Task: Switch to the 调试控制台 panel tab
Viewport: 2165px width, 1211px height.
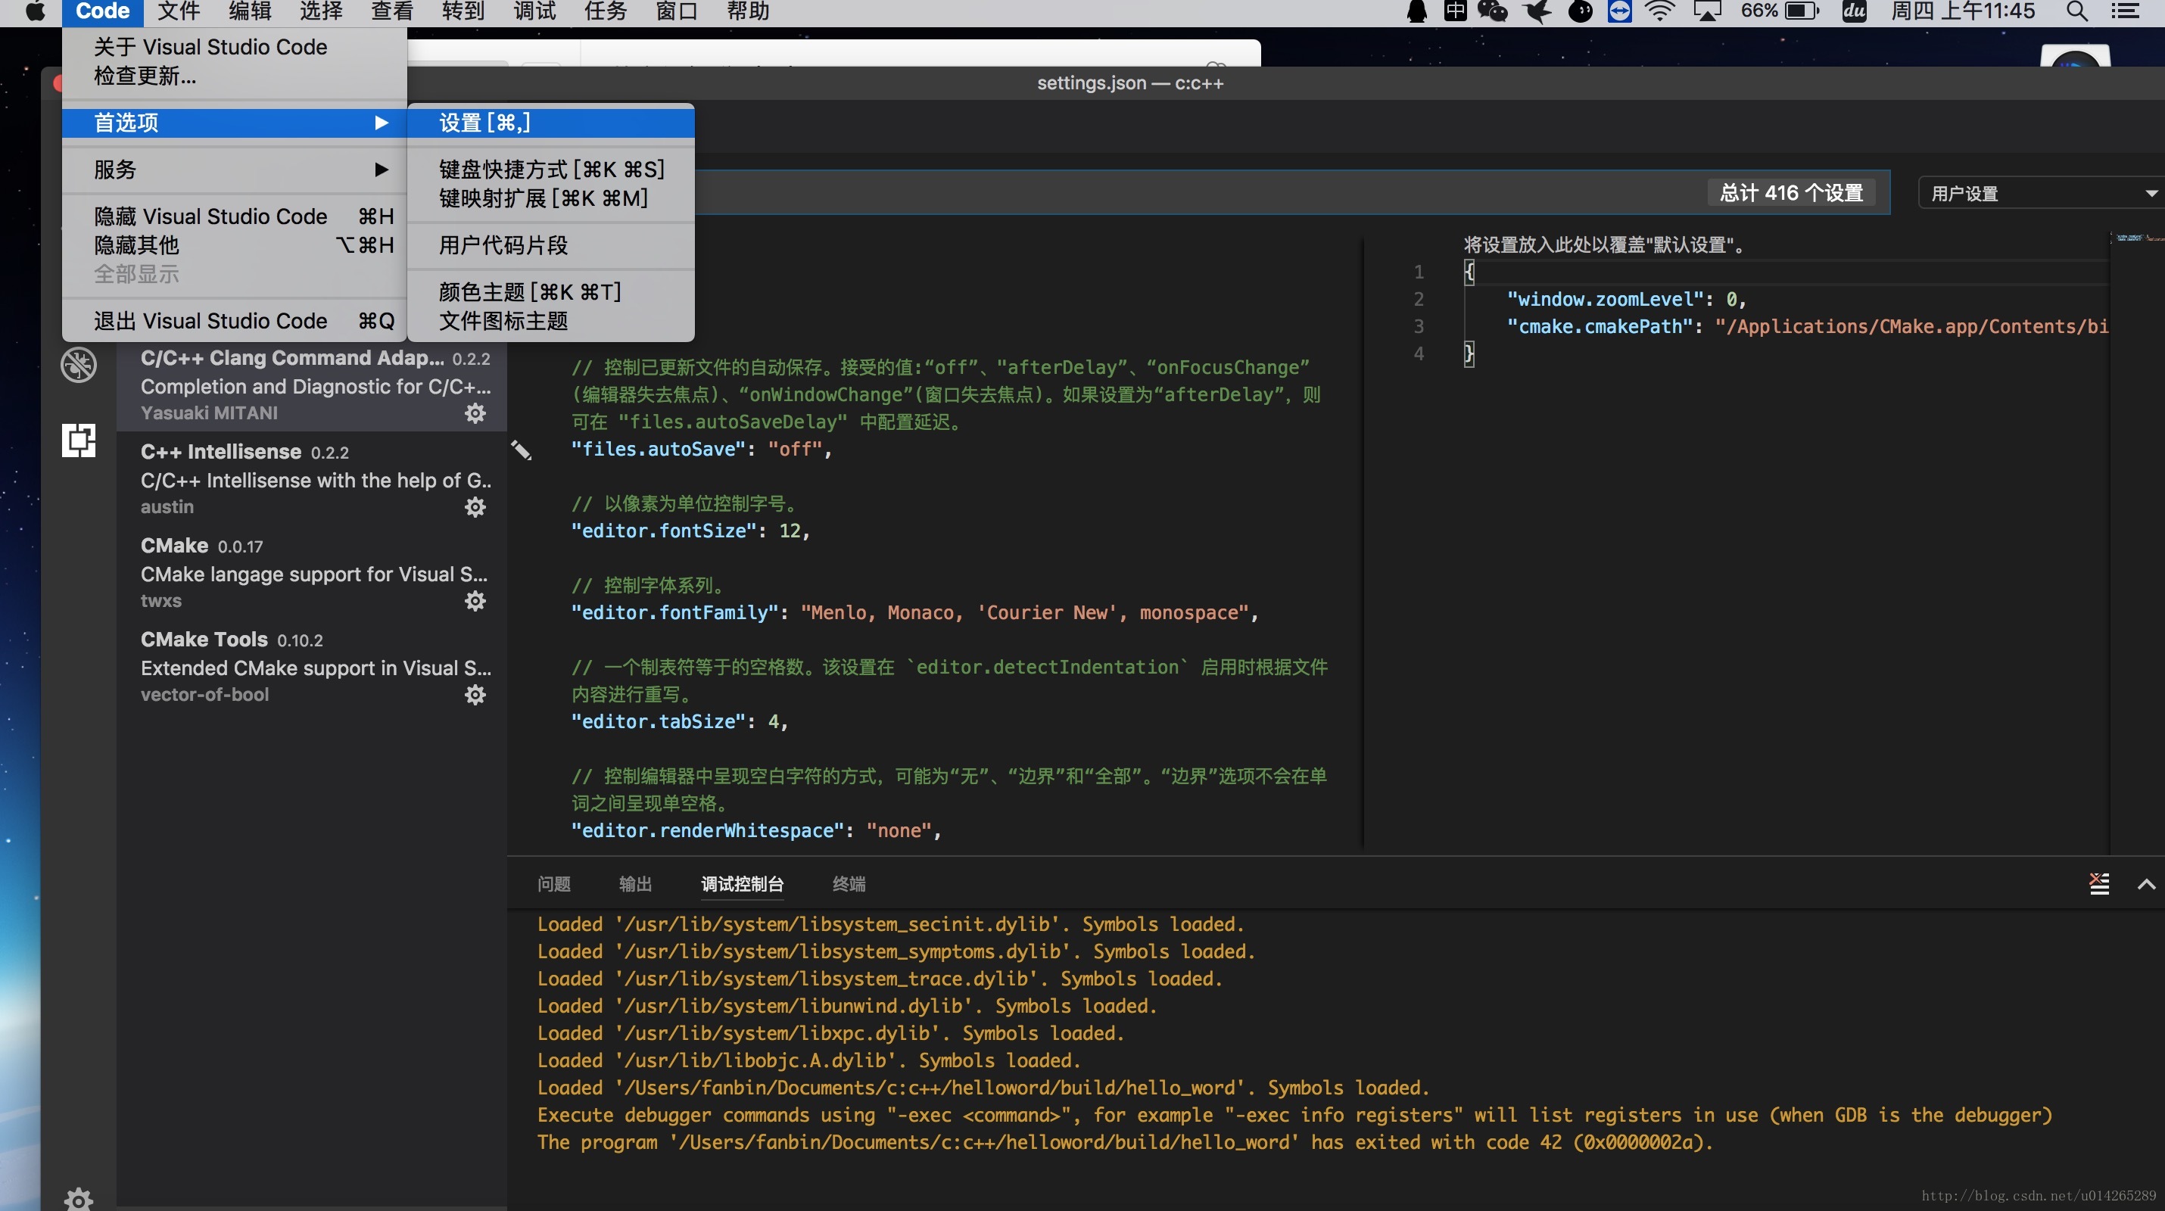Action: pyautogui.click(x=742, y=884)
